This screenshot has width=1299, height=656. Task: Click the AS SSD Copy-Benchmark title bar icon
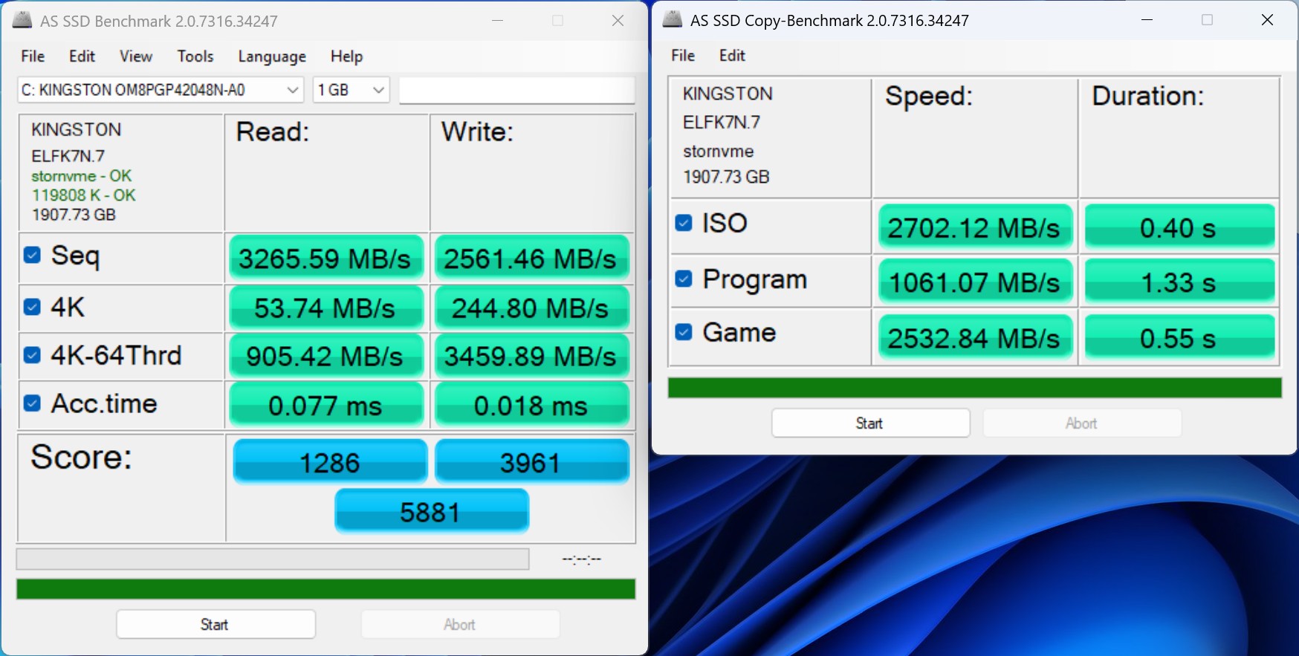[x=673, y=19]
